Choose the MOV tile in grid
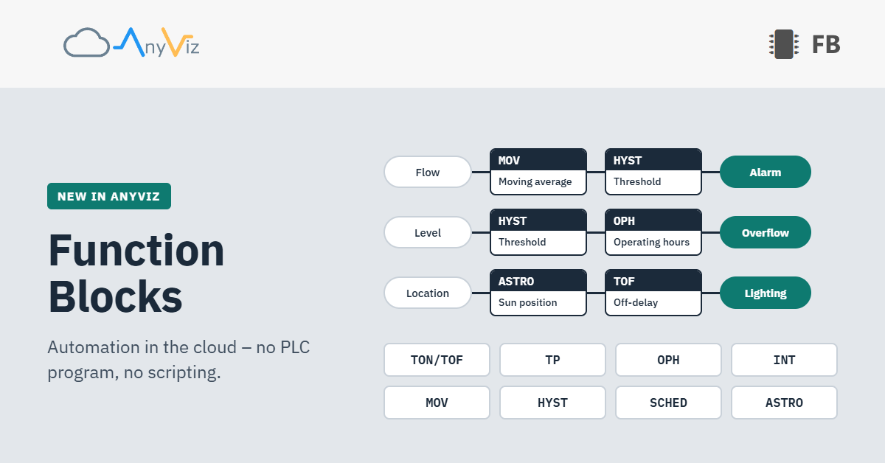The height and width of the screenshot is (463, 885). [437, 403]
